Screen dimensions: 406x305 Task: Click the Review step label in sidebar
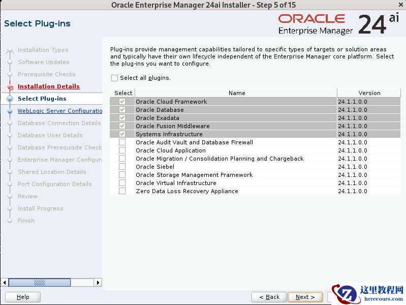(x=27, y=196)
